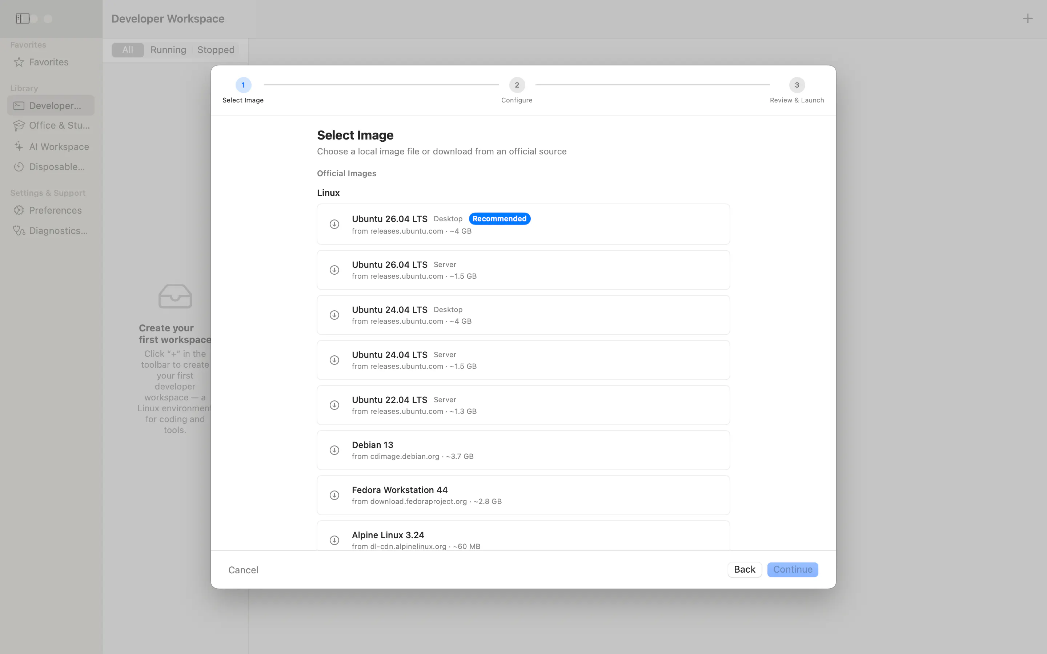Image resolution: width=1047 pixels, height=654 pixels.
Task: Click 'from dl-cdn.alpinelinux.org · ~60 MB' text
Action: tap(416, 546)
